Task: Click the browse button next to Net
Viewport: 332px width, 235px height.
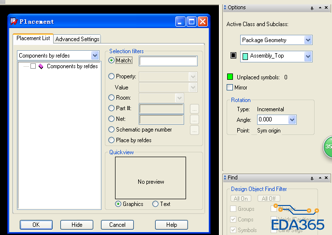Action: click(194, 119)
